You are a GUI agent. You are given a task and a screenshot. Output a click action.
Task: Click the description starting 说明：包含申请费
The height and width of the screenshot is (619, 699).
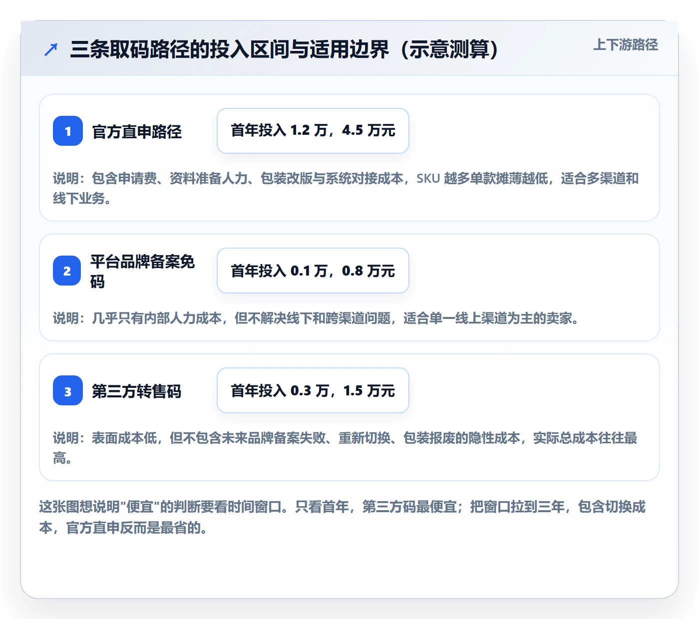tap(346, 188)
